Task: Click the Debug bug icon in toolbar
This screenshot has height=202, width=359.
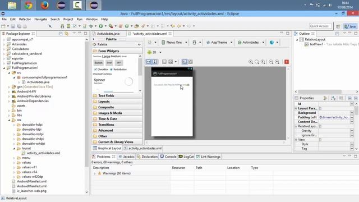Action: (91, 26)
